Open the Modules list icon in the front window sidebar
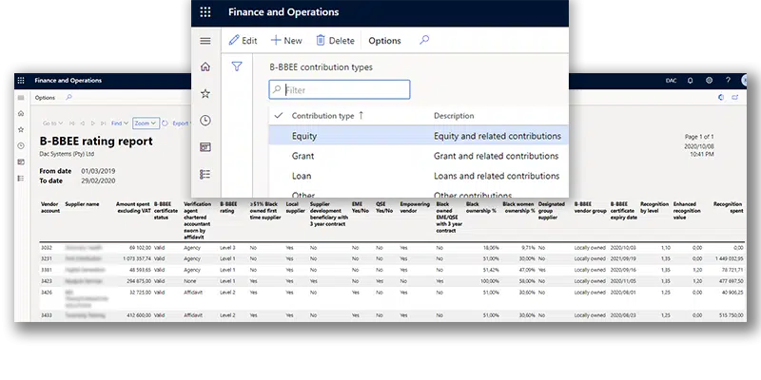The height and width of the screenshot is (380, 761). click(205, 174)
